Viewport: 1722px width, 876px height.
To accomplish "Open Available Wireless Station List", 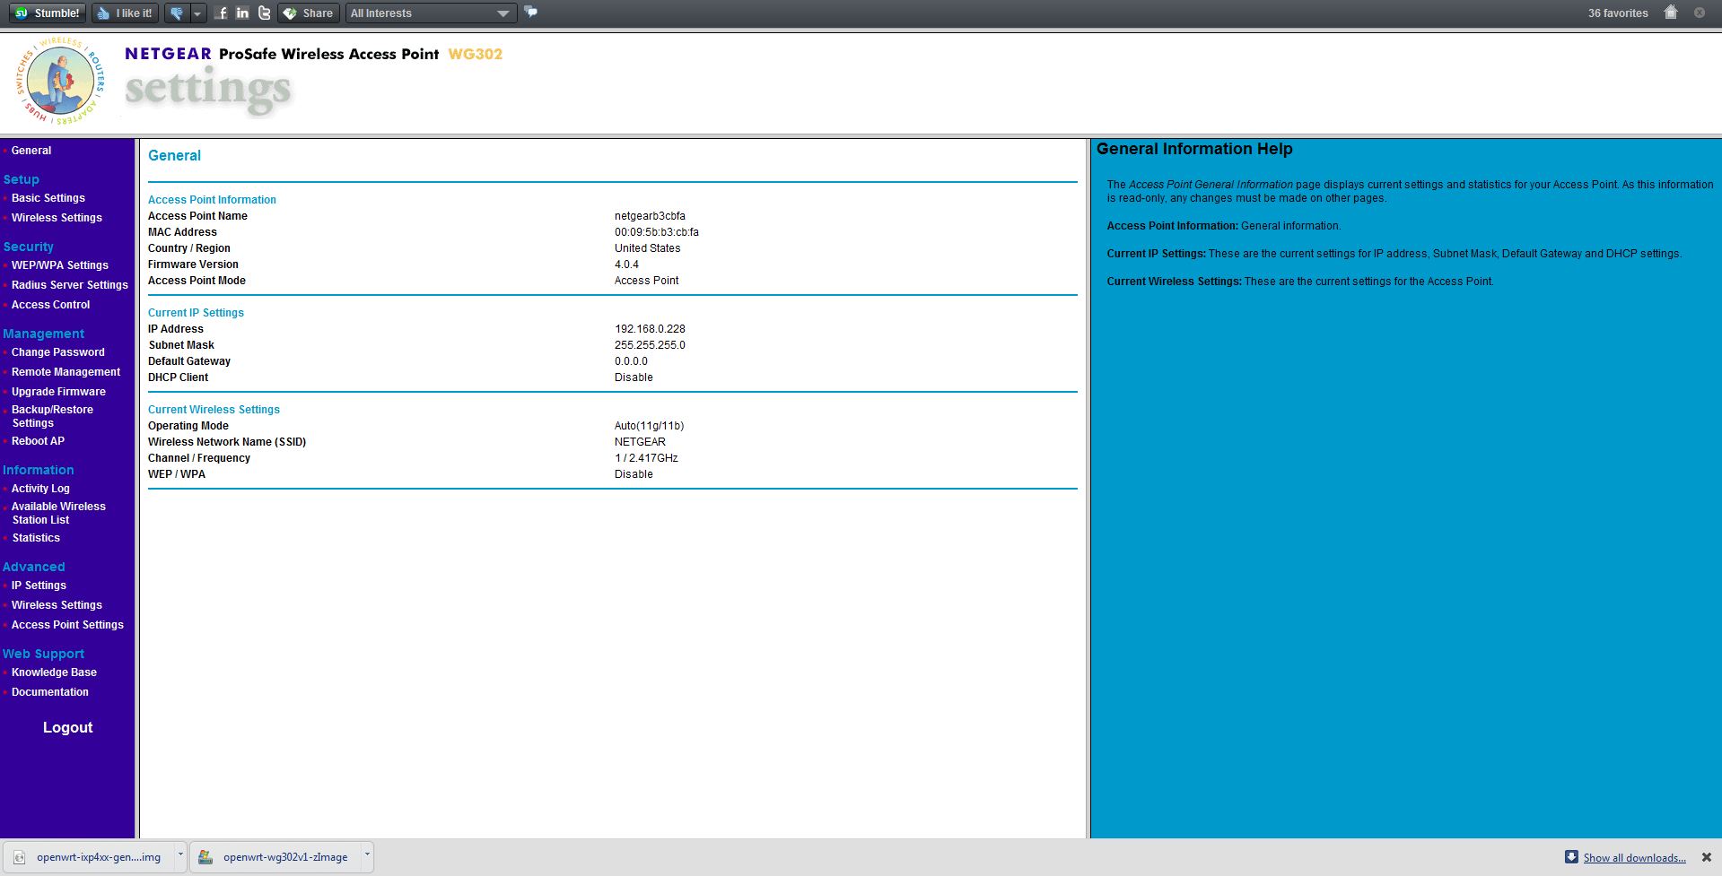I will (58, 513).
